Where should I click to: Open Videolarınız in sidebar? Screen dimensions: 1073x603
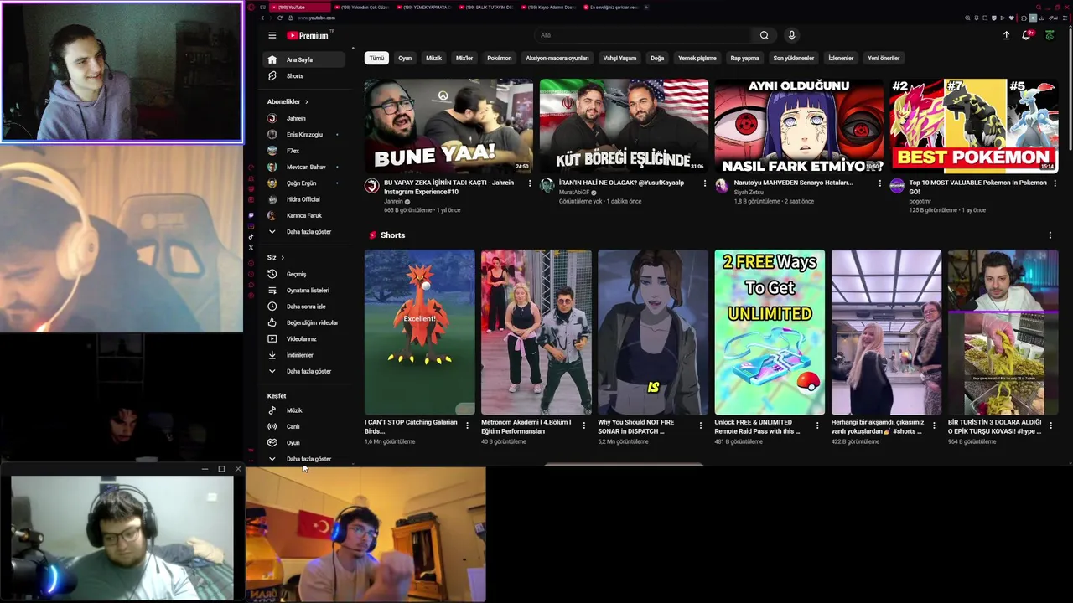[303, 338]
